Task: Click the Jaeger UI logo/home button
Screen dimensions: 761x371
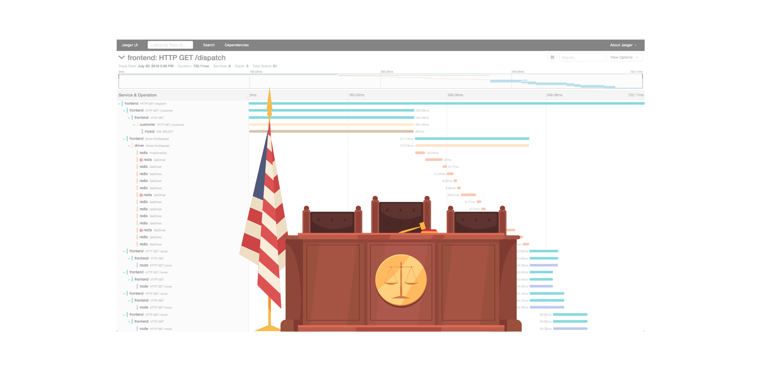Action: (129, 45)
